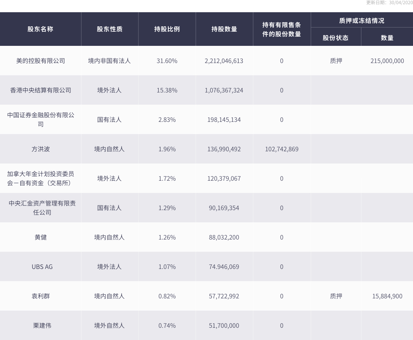The width and height of the screenshot is (413, 340).
Task: Click share count 74.946,069
Action: point(224,267)
